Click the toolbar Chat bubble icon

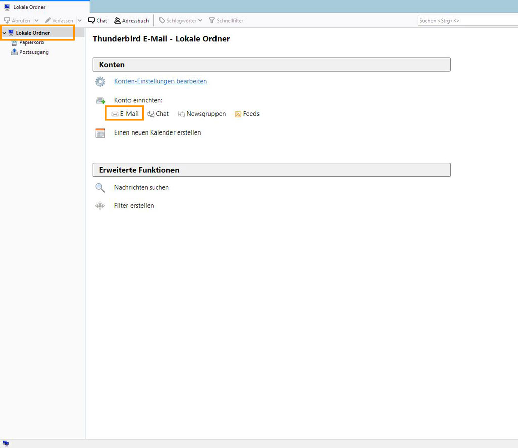click(x=91, y=20)
